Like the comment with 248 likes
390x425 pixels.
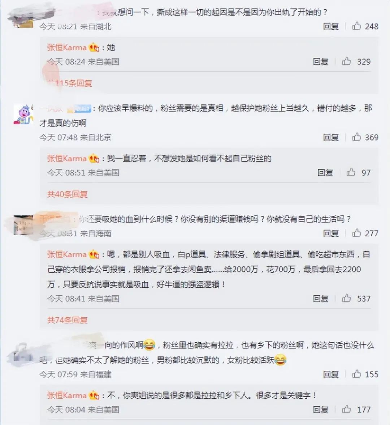click(x=356, y=26)
